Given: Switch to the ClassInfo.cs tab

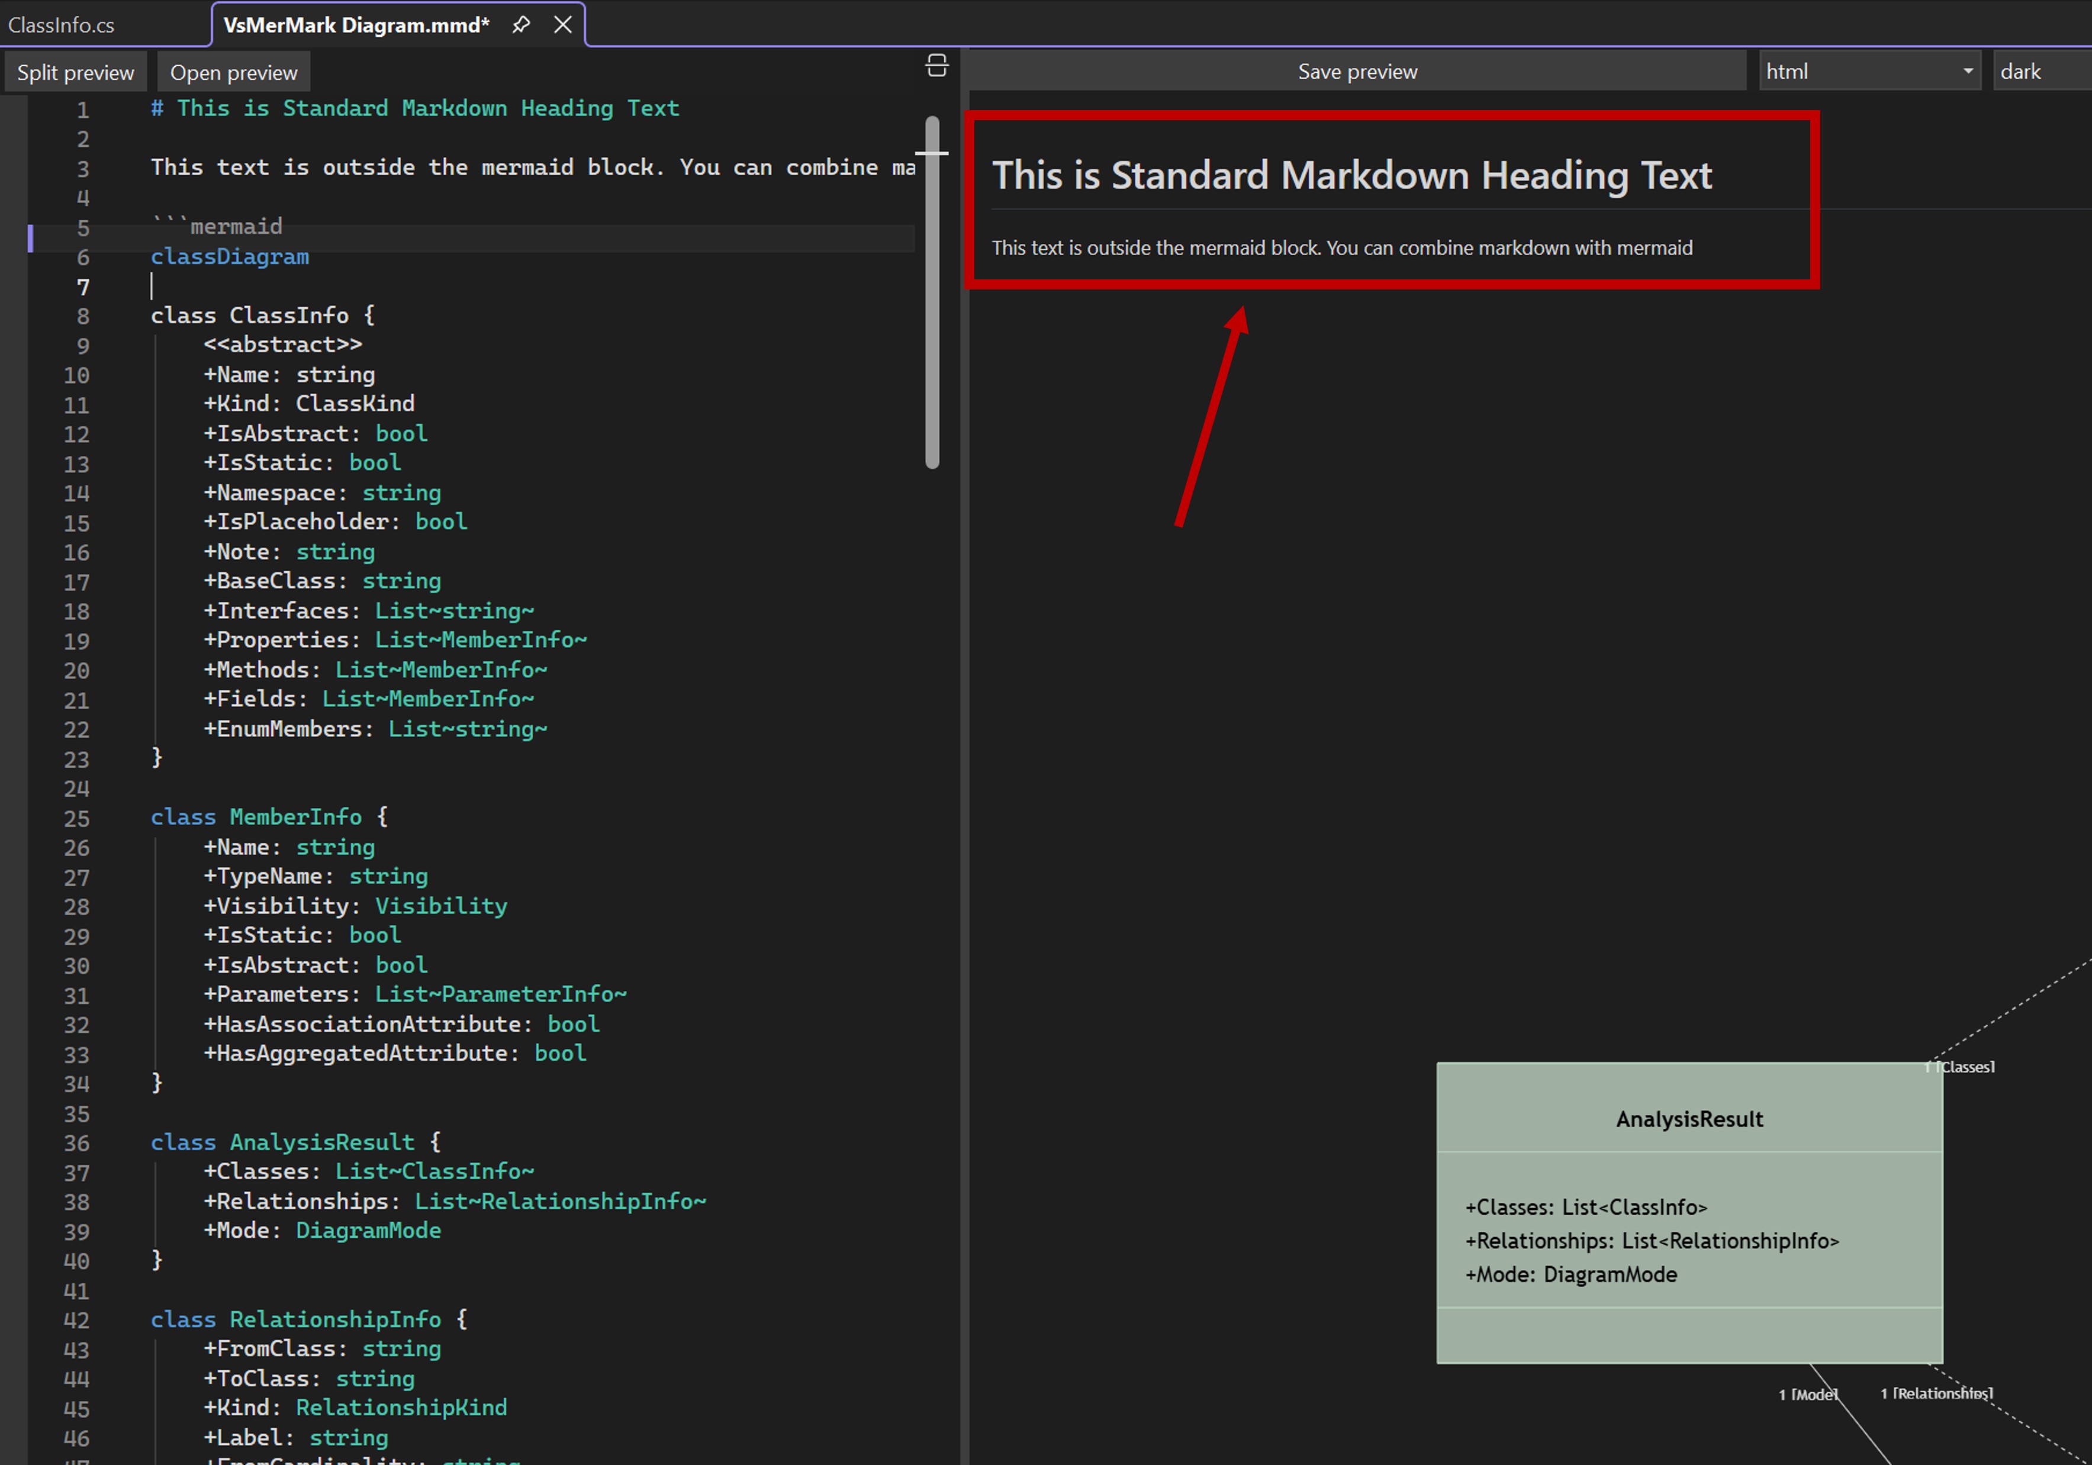Looking at the screenshot, I should pyautogui.click(x=61, y=25).
